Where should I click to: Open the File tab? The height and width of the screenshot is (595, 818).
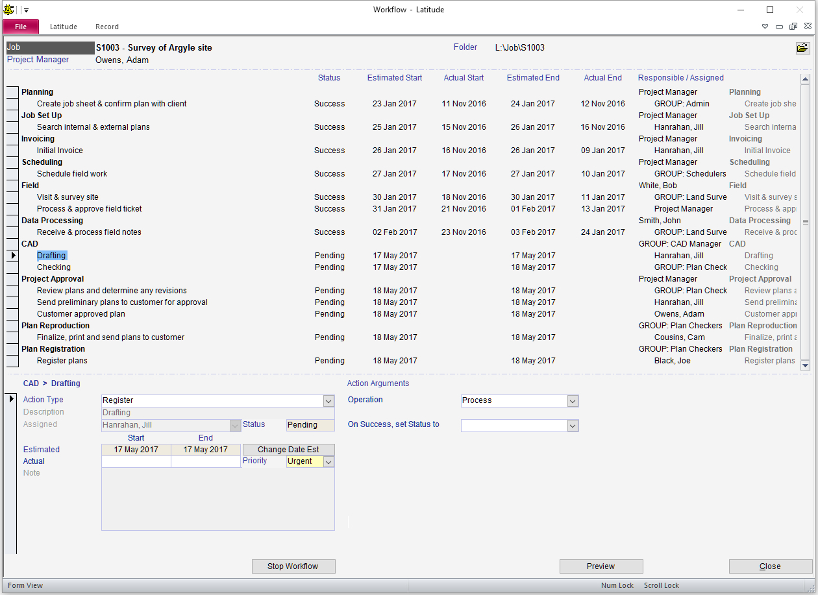click(x=21, y=27)
